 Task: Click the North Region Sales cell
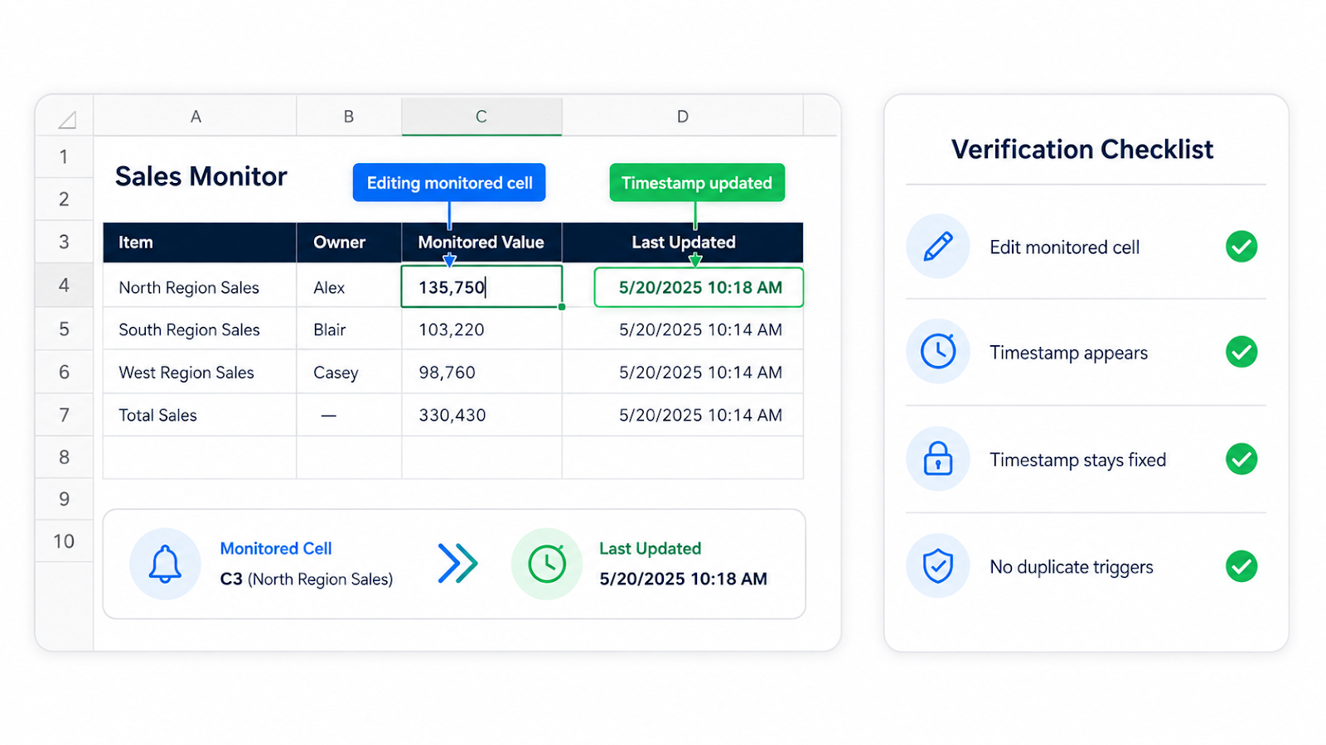click(200, 287)
